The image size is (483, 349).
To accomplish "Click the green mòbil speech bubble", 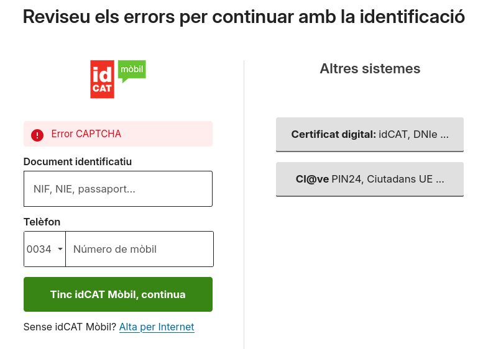I will (131, 70).
